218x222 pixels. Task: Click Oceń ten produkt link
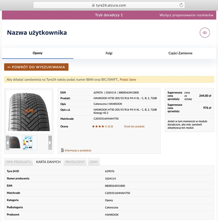click(x=134, y=126)
